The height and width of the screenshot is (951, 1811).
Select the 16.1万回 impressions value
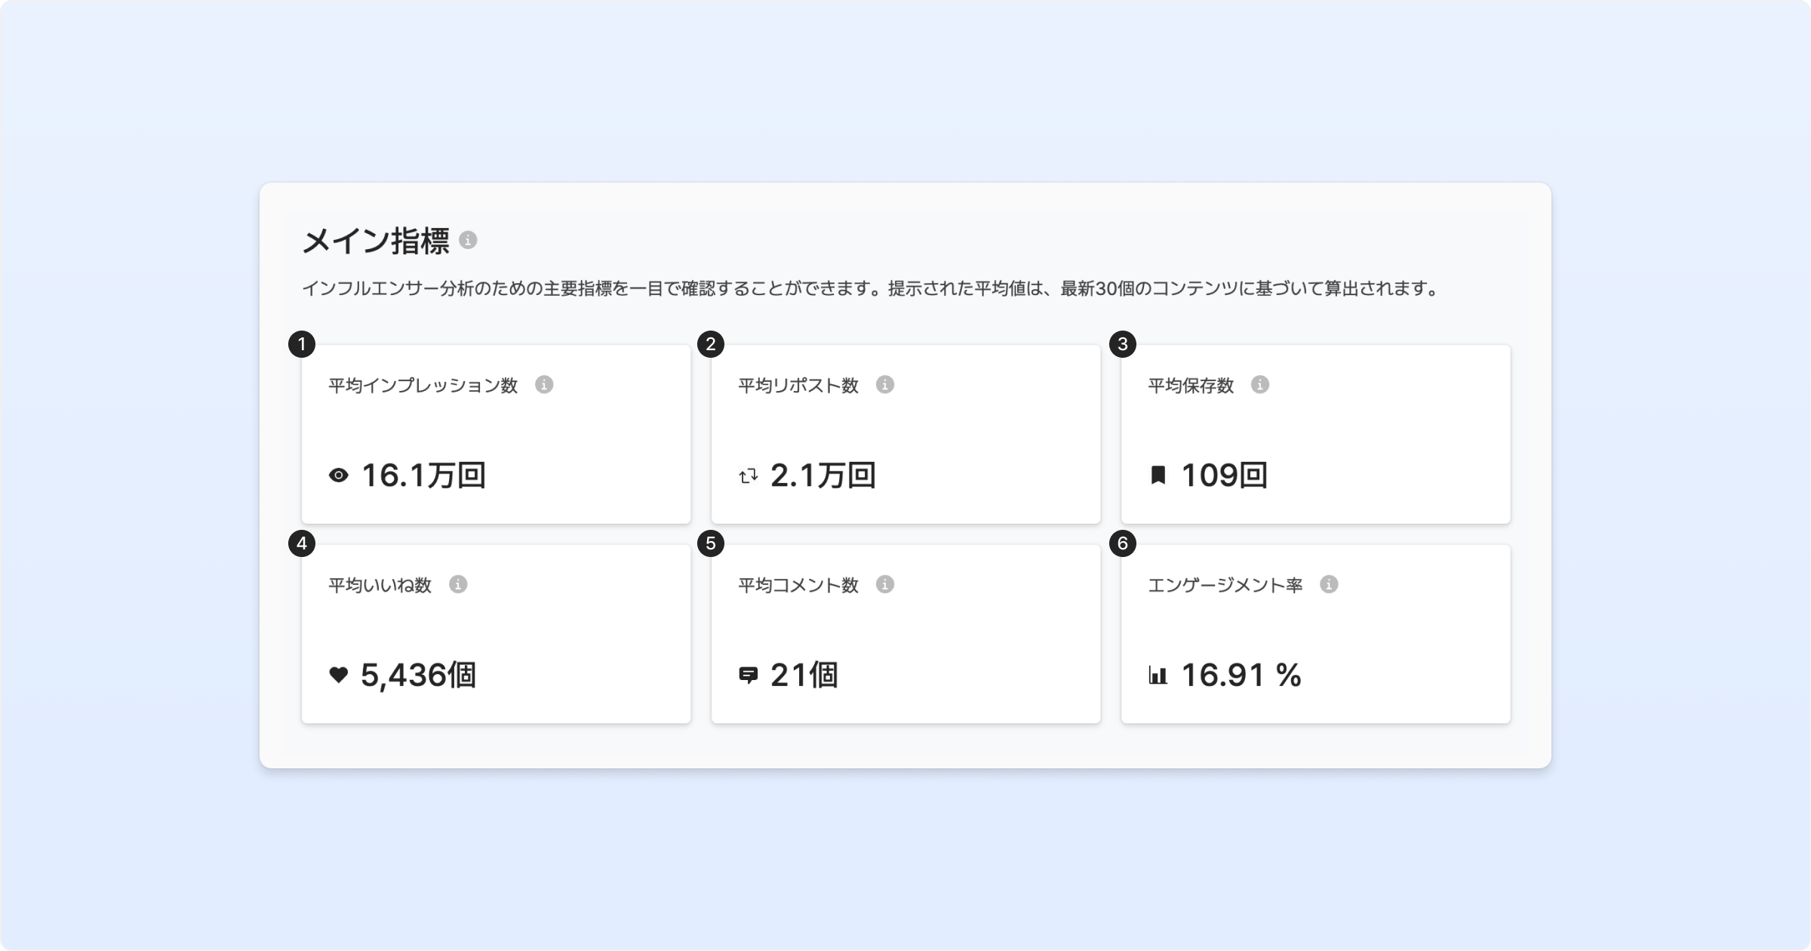423,475
